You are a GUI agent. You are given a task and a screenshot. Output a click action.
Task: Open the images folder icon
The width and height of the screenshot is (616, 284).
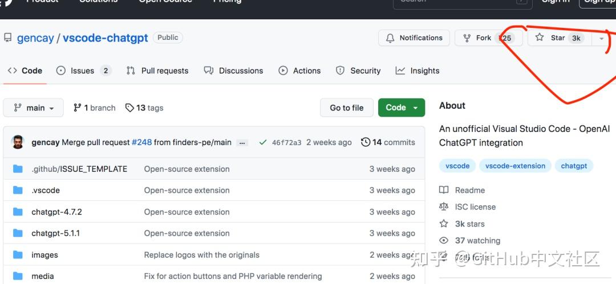tap(18, 254)
